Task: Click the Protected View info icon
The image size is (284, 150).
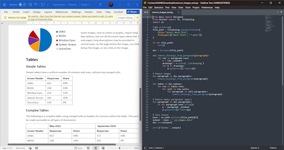Action: (5, 18)
